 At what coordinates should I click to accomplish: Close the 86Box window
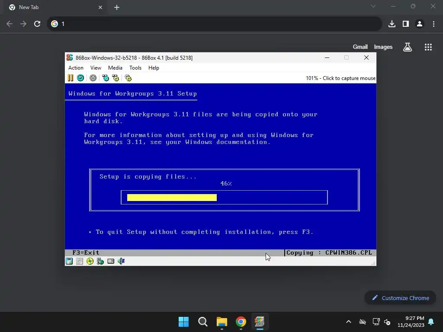366,57
